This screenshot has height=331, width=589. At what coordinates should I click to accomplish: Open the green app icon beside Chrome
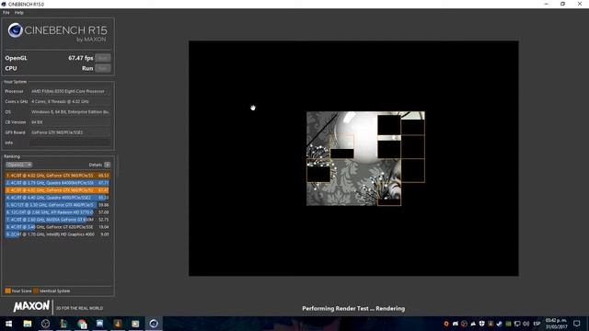(64, 324)
